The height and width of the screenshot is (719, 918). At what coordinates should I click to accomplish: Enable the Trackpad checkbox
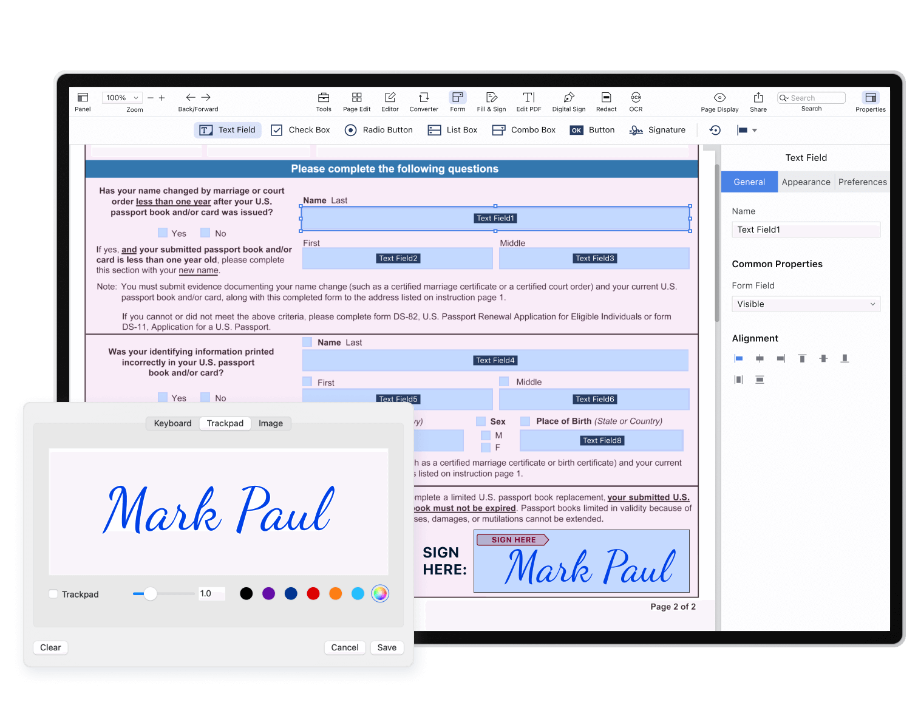pyautogui.click(x=53, y=594)
